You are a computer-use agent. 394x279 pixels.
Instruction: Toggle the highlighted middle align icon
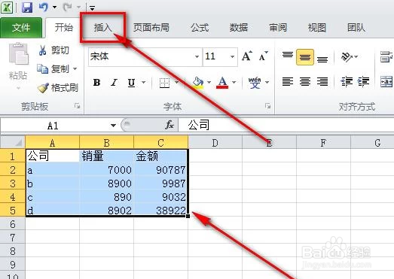(x=305, y=57)
